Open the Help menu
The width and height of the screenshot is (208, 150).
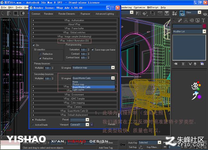tap(163, 7)
